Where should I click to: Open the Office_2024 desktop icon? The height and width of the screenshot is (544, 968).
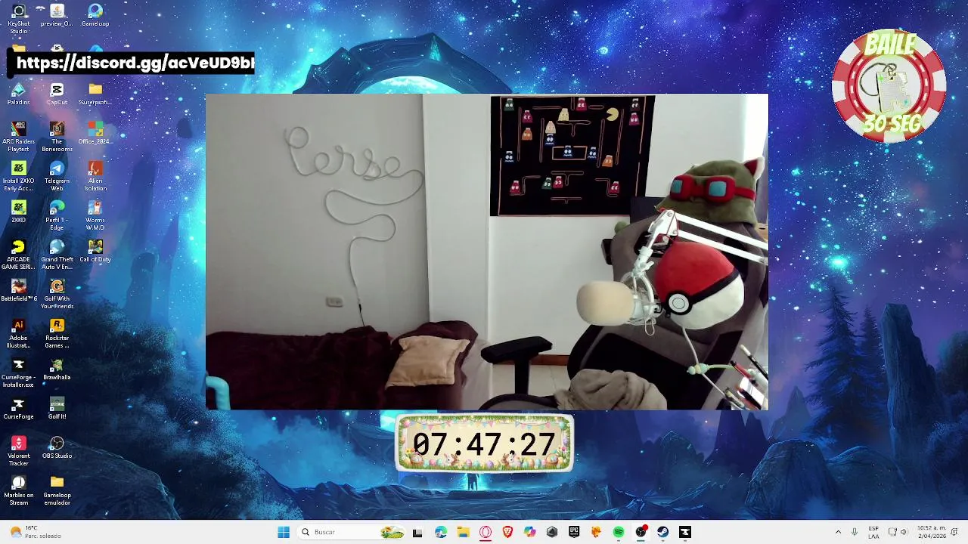pos(95,133)
